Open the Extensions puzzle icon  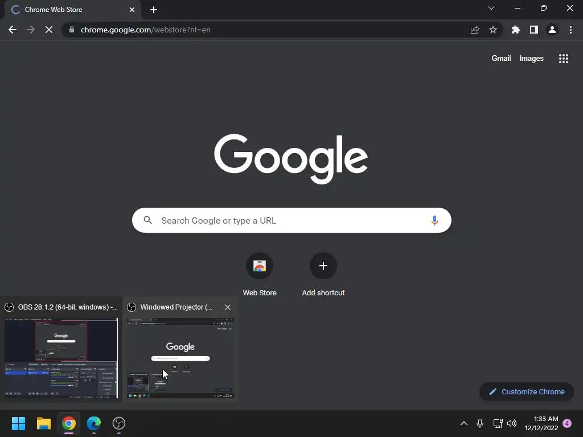[516, 30]
